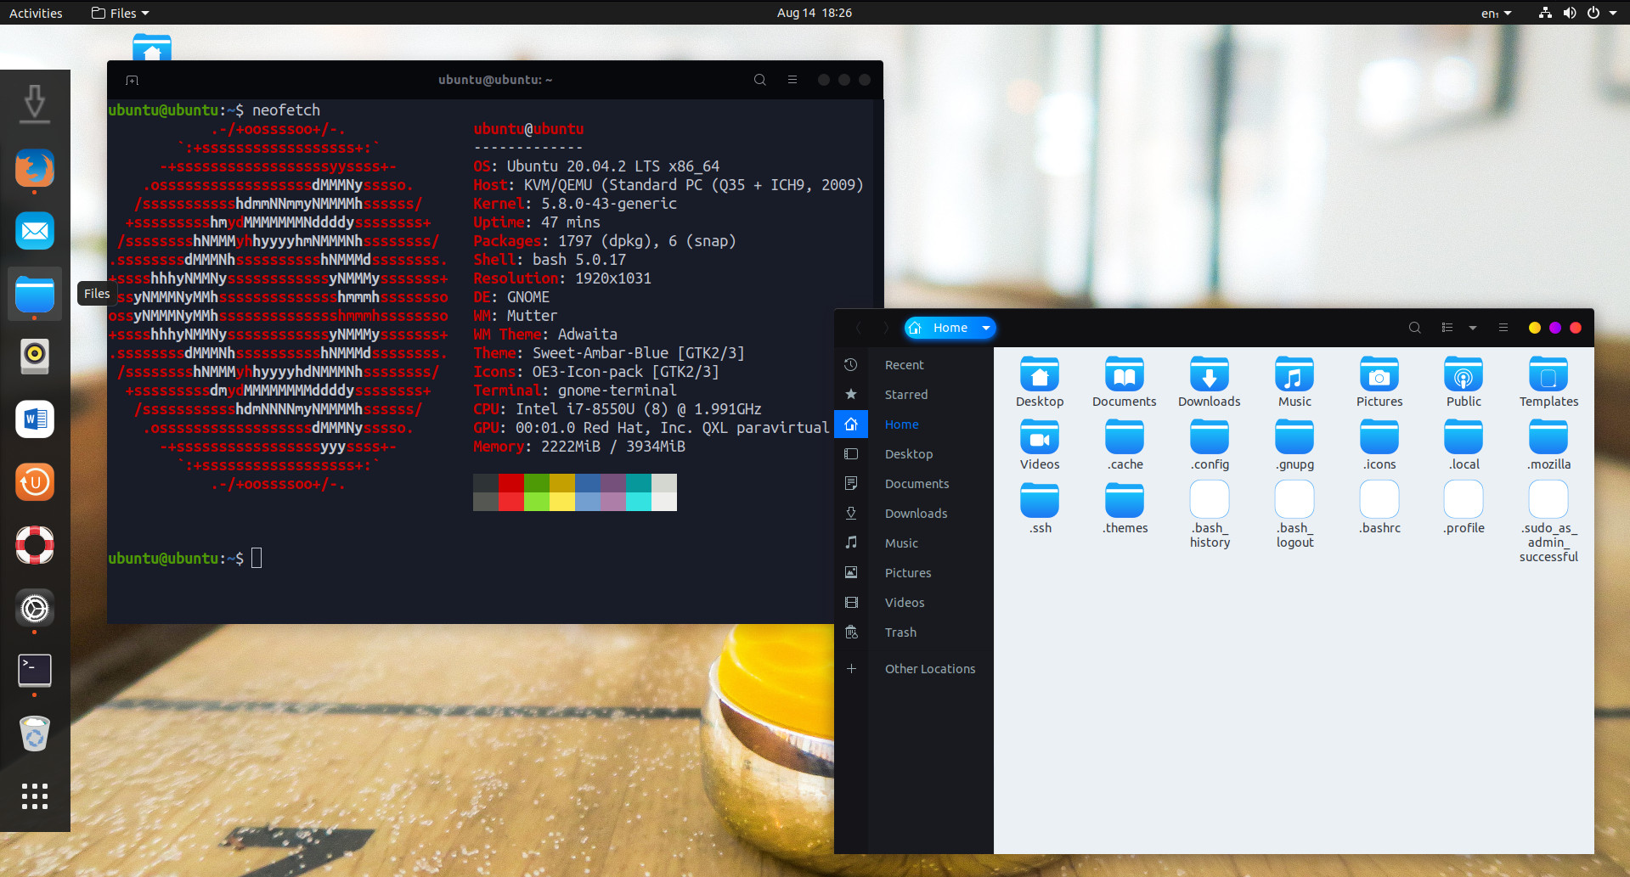Viewport: 1630px width, 877px height.
Task: Open Documents in Files sidebar
Action: (x=914, y=484)
